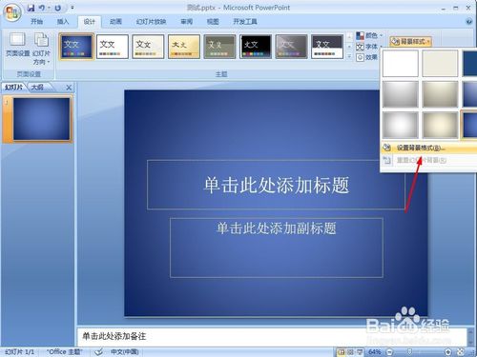Switch to Normal view icon

(x=342, y=351)
